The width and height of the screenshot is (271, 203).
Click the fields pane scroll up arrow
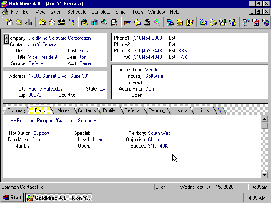pos(265,119)
